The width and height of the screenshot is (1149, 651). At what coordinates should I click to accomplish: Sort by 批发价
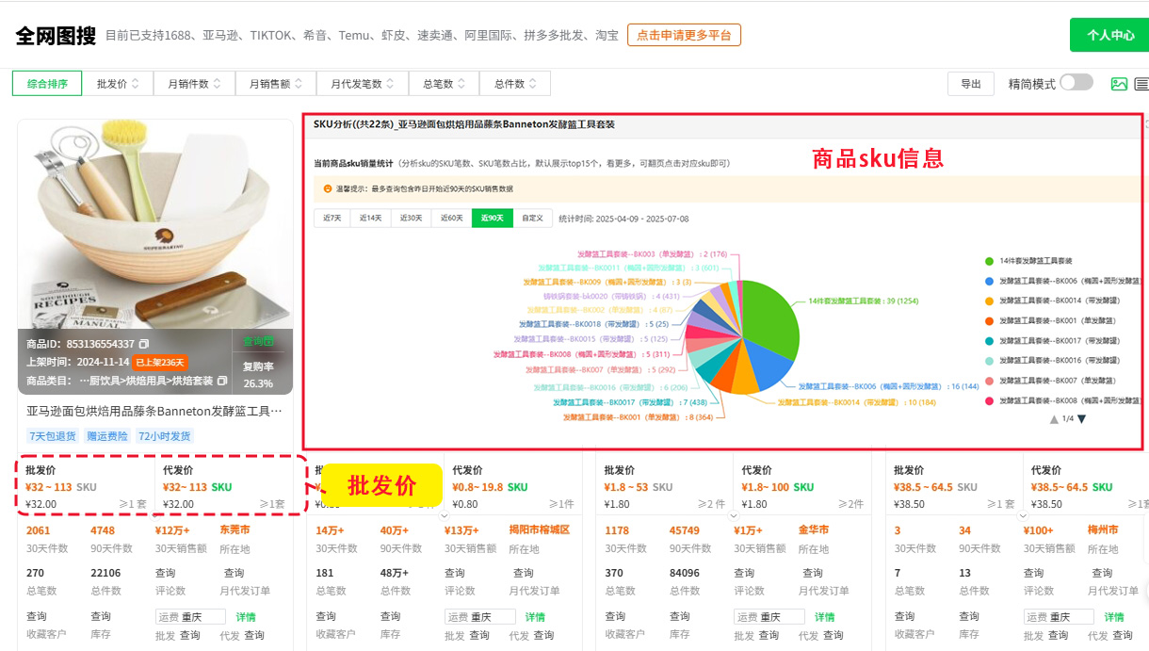[x=118, y=84]
